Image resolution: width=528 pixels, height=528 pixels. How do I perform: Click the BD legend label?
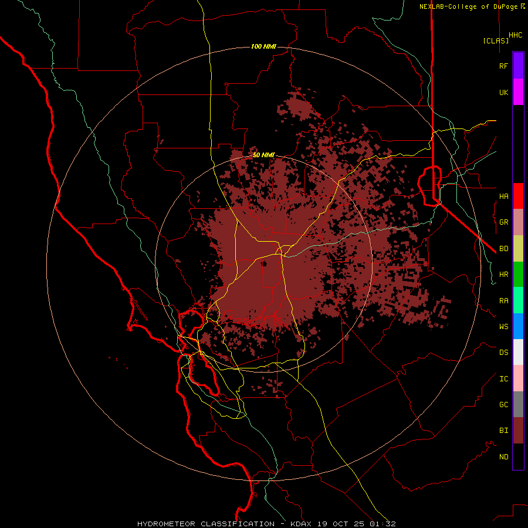[503, 249]
